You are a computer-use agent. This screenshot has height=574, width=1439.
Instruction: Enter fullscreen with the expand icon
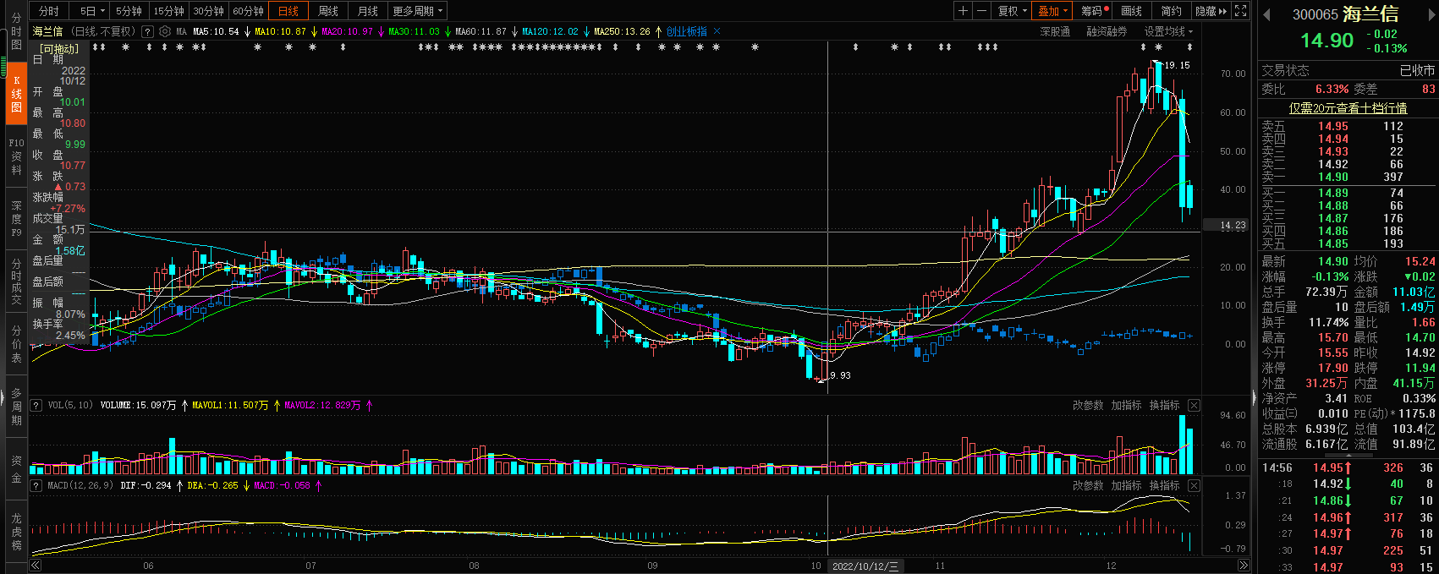pyautogui.click(x=1241, y=11)
